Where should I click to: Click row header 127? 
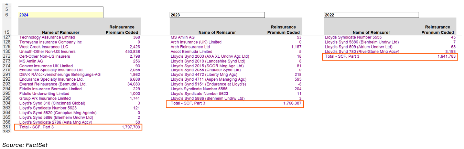(7, 37)
